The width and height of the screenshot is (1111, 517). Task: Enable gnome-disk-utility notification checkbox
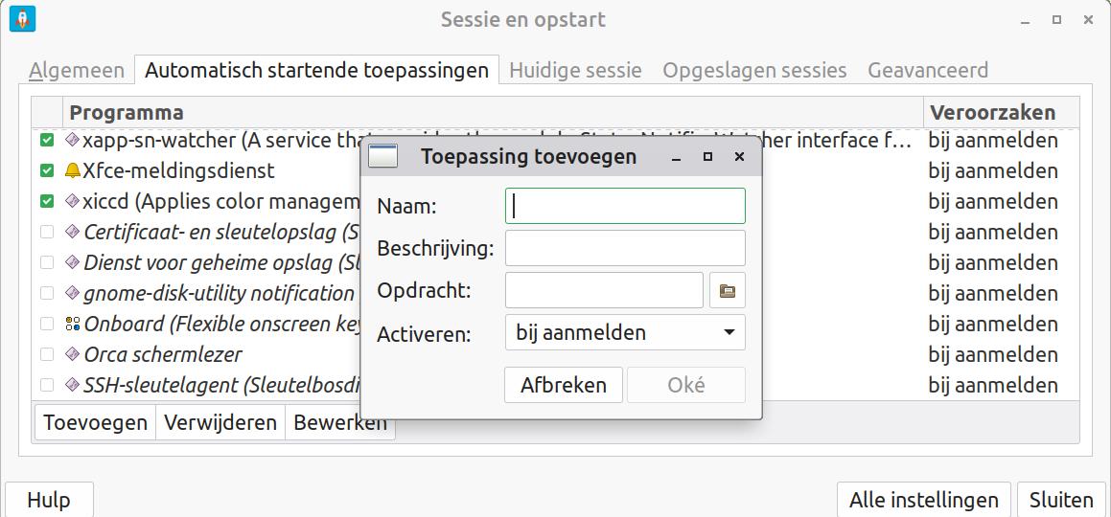point(47,293)
